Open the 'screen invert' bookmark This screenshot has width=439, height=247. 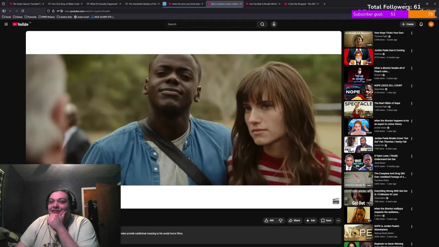(82, 17)
